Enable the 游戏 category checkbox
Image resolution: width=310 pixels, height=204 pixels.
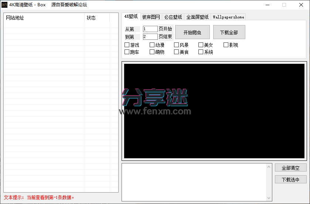click(127, 45)
